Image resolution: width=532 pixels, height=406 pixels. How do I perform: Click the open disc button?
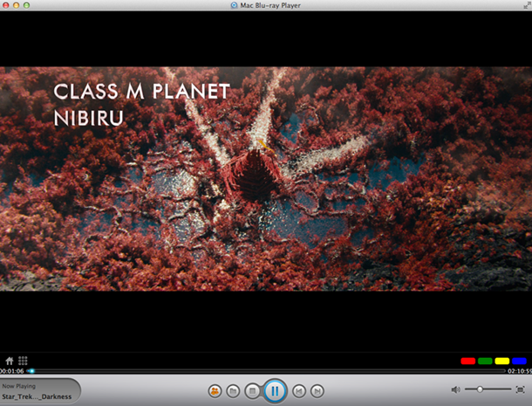pos(215,390)
